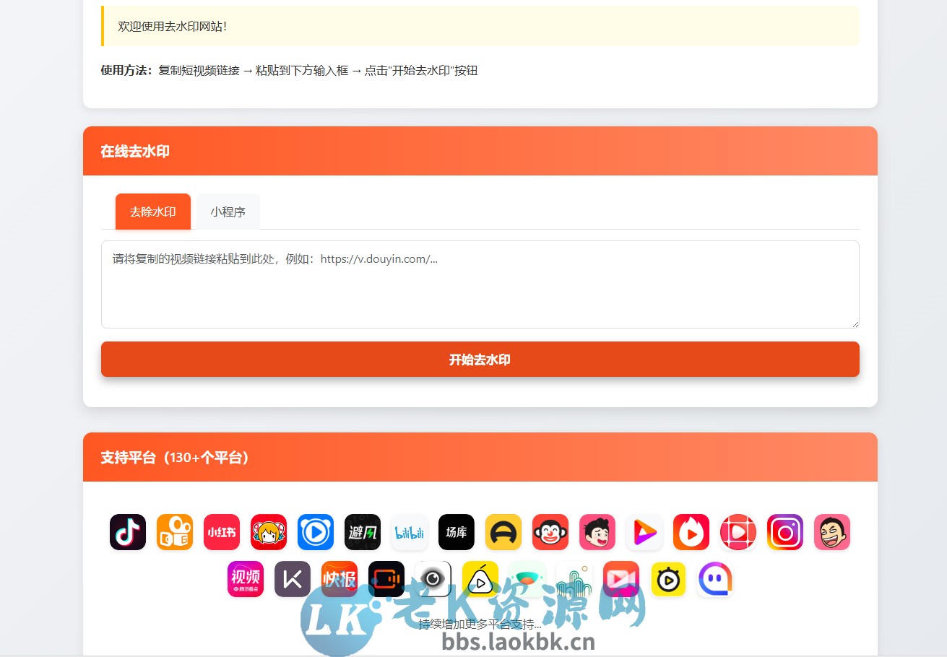Screen dimensions: 947x657
Task: Click the 开始去水印 button
Action: pos(480,360)
